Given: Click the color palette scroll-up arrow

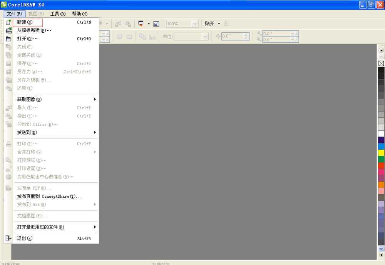Looking at the screenshot, I should pyautogui.click(x=381, y=56).
